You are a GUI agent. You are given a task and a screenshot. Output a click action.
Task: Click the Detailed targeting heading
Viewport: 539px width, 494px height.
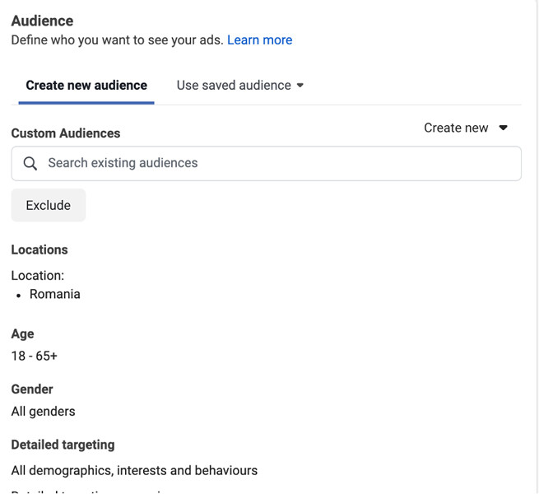tap(63, 445)
